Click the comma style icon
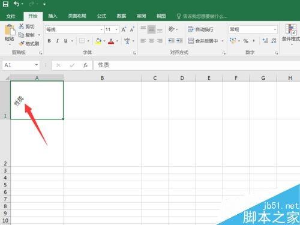300x225 pixels. pos(254,41)
